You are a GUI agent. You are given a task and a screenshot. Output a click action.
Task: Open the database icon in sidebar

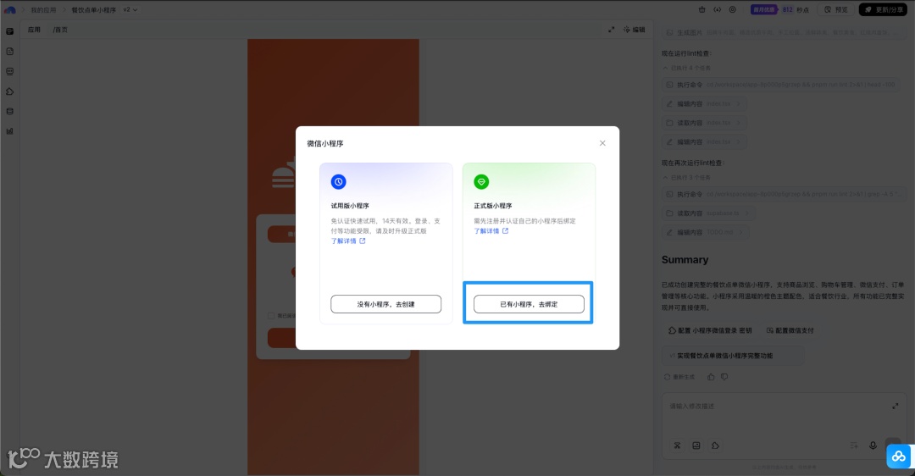(x=10, y=112)
